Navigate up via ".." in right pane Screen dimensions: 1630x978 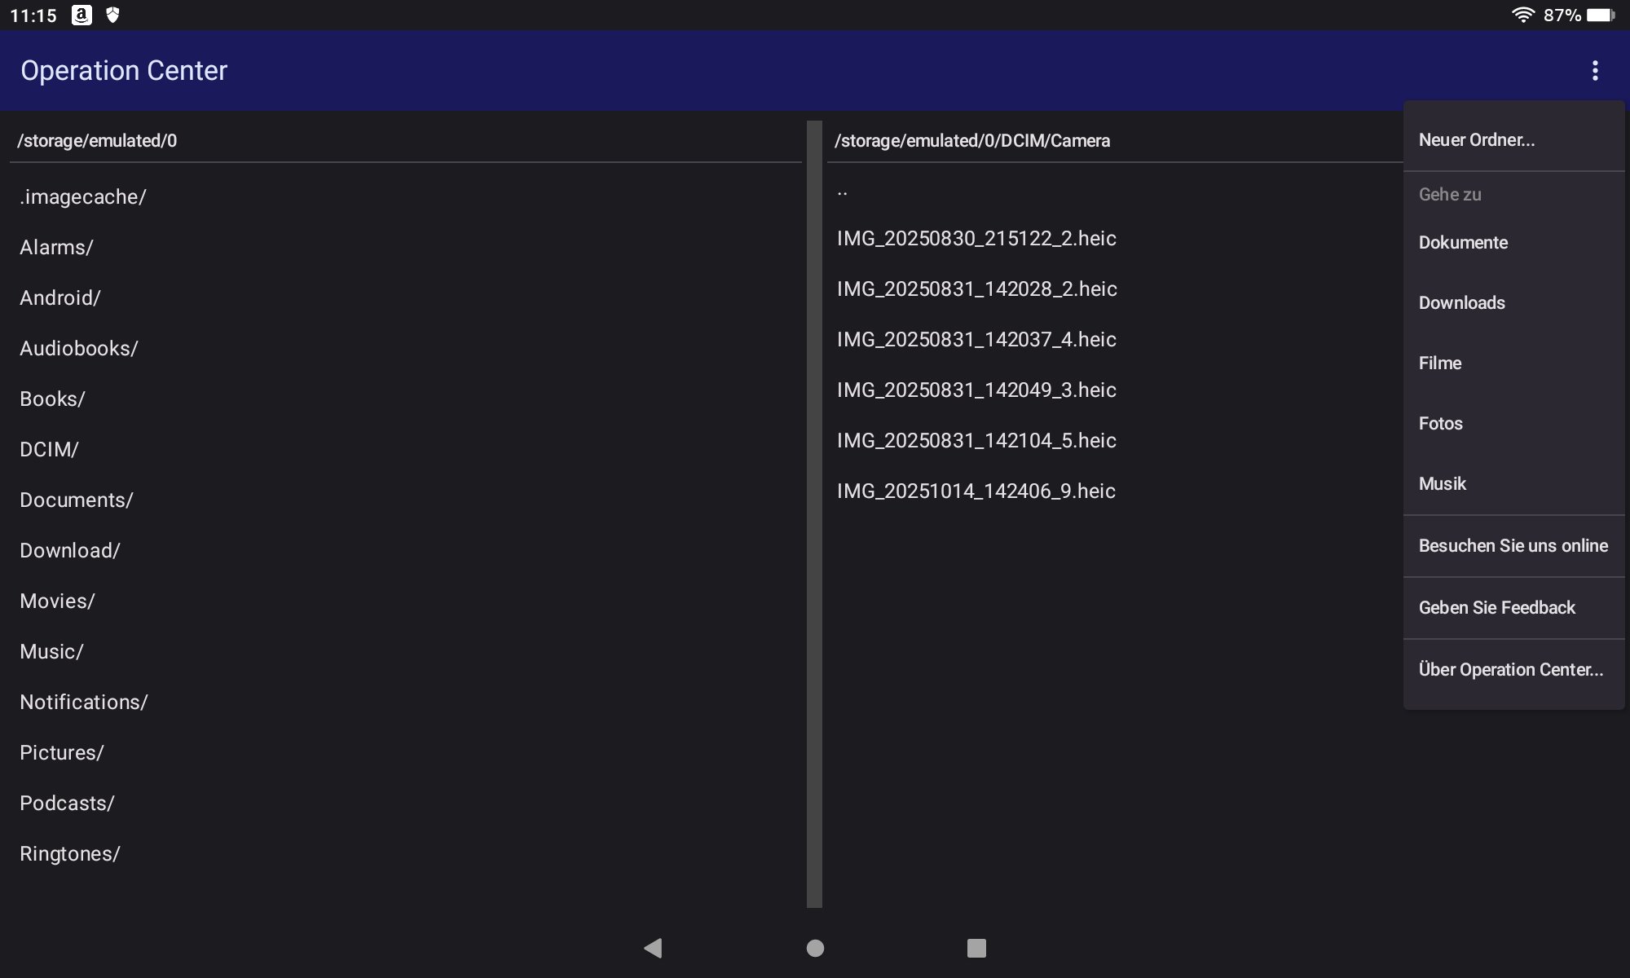(843, 192)
